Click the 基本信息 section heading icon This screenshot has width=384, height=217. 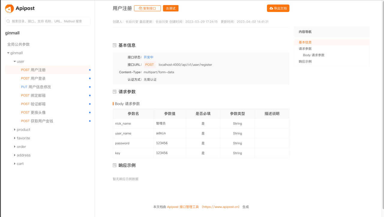(x=115, y=45)
